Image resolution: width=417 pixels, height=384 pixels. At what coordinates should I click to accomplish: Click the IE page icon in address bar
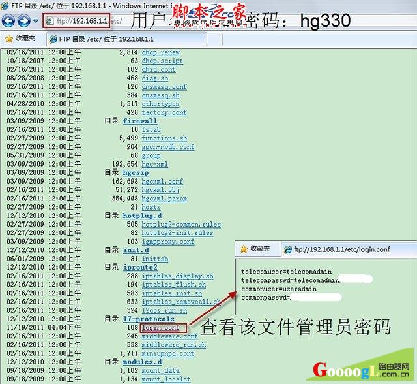click(x=50, y=21)
